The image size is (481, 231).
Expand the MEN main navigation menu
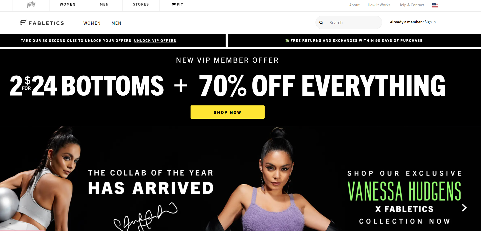click(116, 23)
